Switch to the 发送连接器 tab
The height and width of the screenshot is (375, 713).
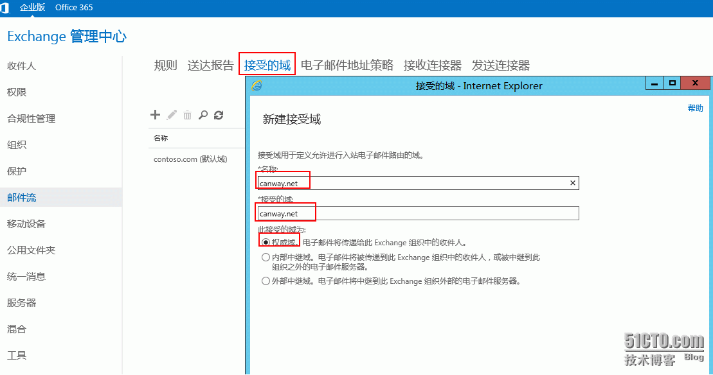[x=501, y=65]
